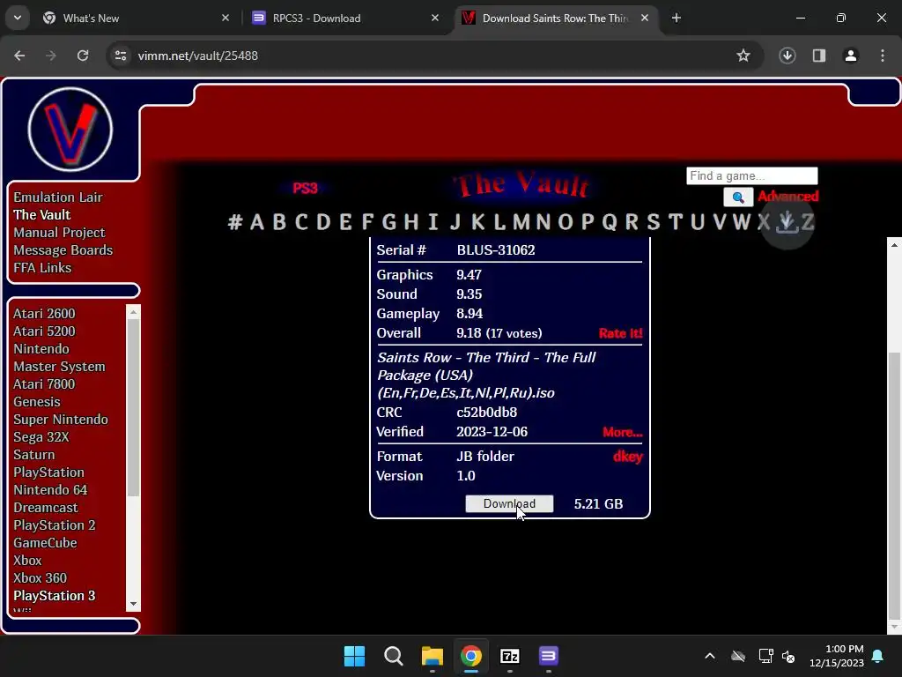Reload the page

(83, 56)
